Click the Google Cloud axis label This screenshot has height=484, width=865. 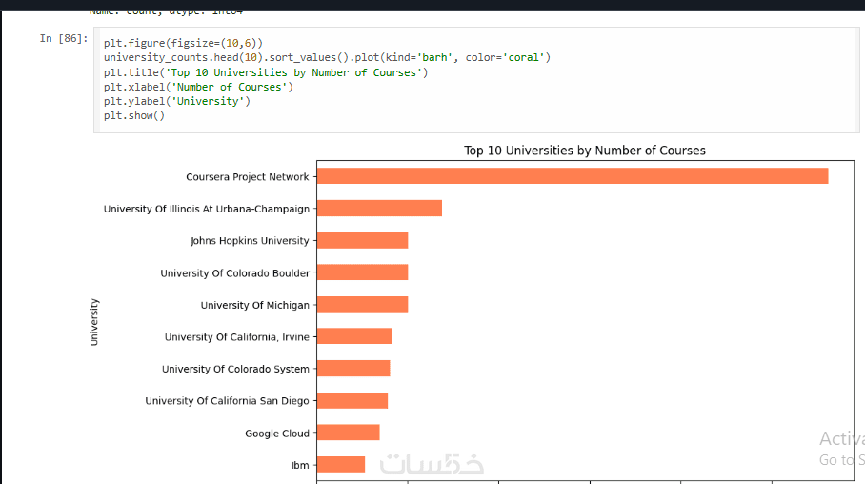[x=277, y=434]
